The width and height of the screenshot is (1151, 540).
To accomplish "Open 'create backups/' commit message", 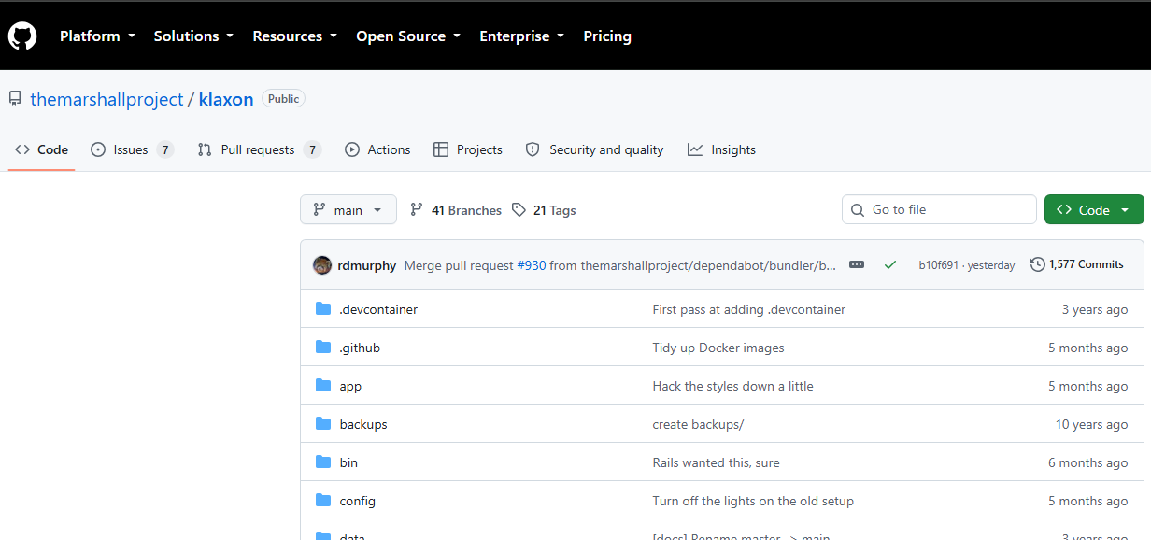I will 698,424.
